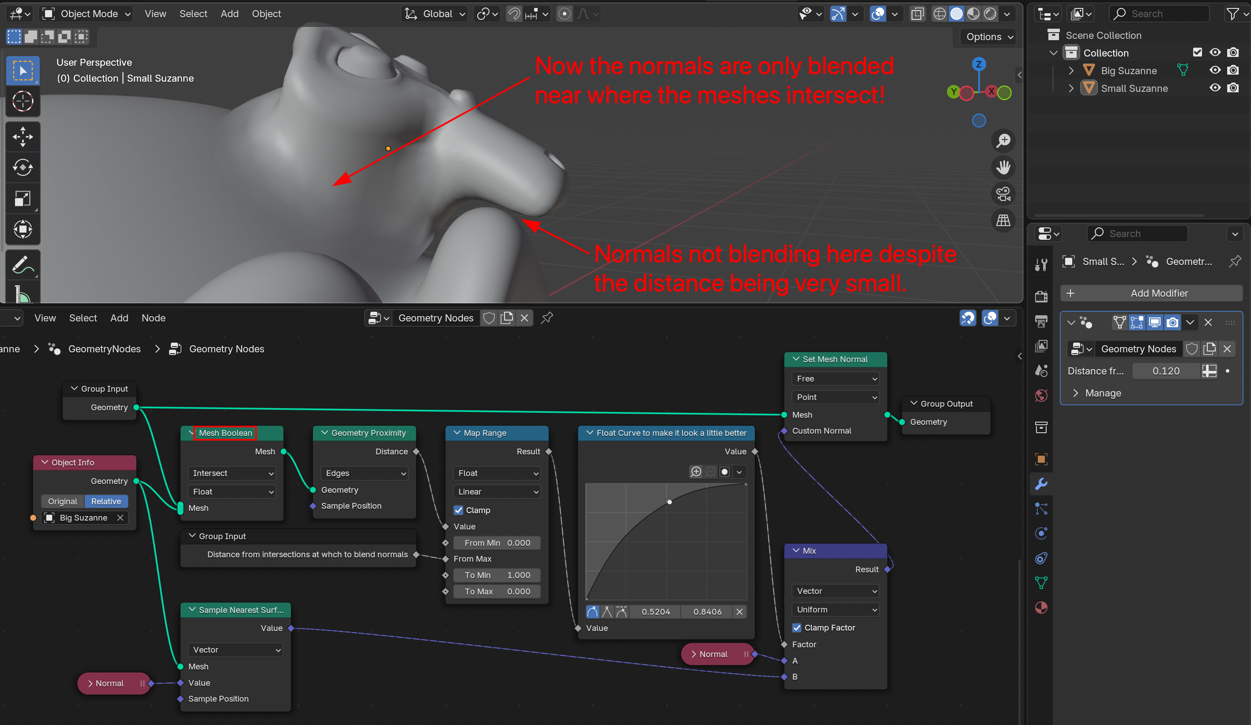This screenshot has height=725, width=1251.
Task: Set Object Info transform to Relative
Action: (x=106, y=501)
